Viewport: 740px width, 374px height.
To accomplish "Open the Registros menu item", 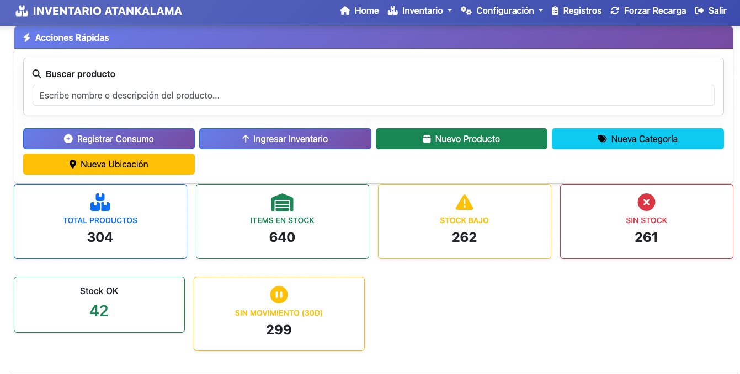I will 576,10.
